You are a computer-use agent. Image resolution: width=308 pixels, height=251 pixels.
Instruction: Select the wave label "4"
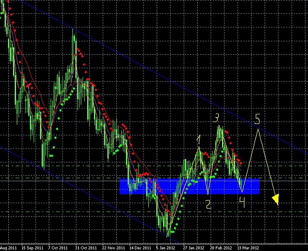tap(242, 202)
